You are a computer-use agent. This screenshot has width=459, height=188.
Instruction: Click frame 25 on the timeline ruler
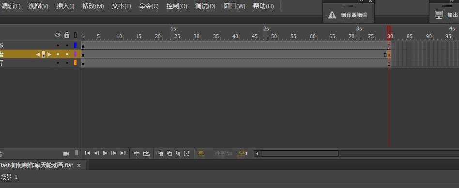177,37
